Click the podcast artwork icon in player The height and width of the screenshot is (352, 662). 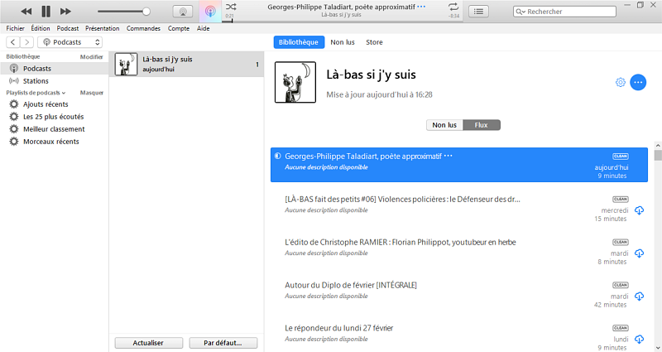210,12
